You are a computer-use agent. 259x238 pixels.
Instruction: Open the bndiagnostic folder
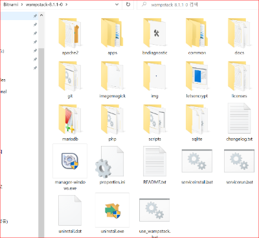[x=155, y=36]
